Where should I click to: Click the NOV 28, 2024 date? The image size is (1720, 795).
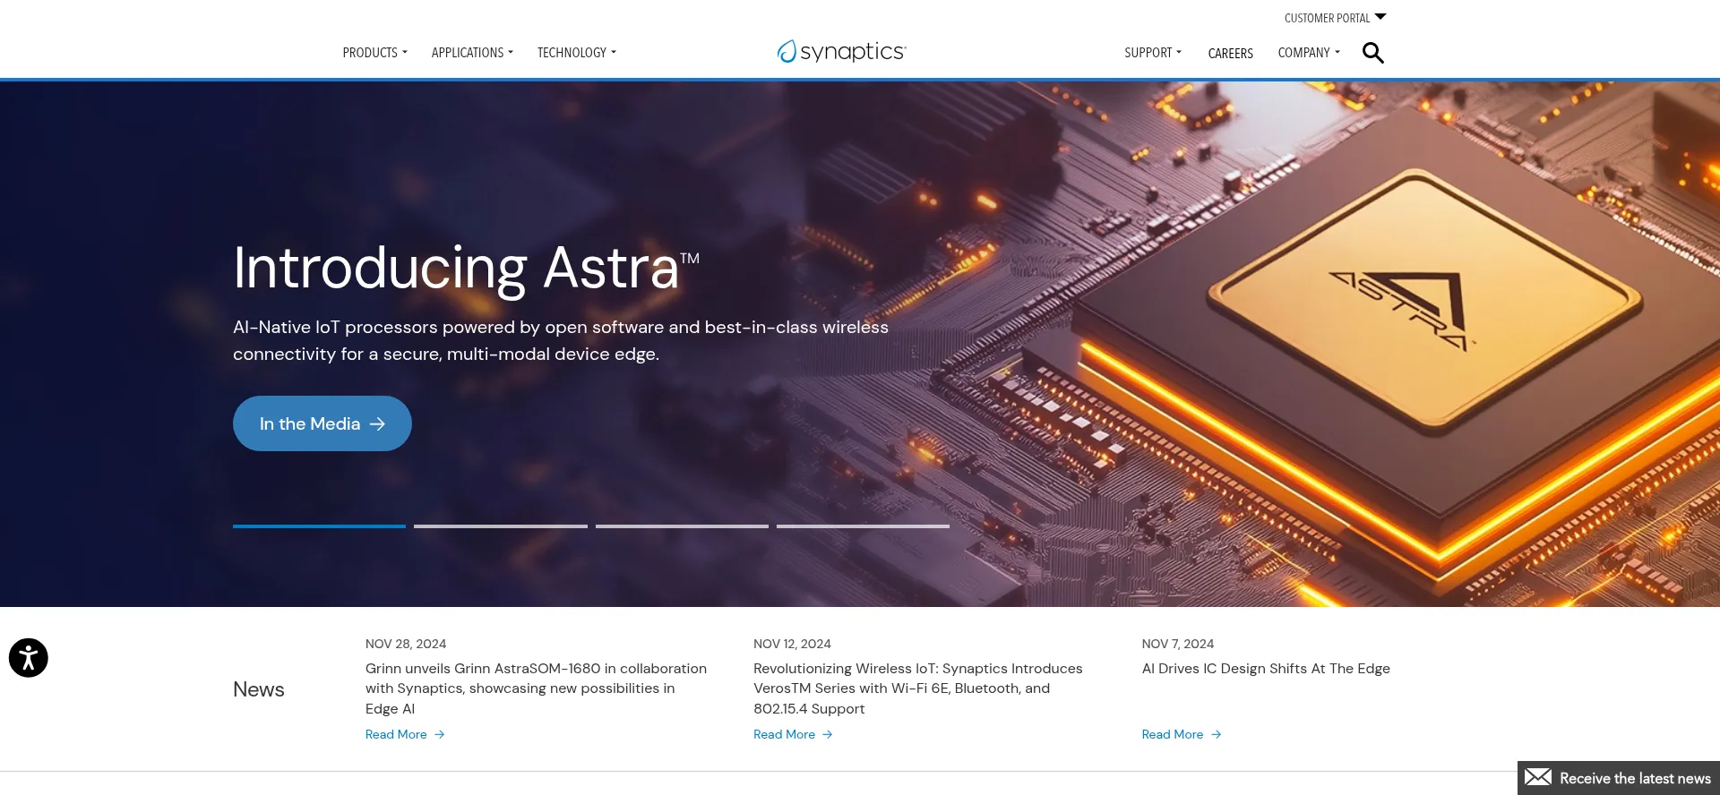406,644
